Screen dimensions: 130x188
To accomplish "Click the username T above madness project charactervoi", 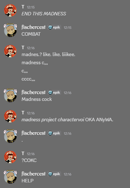I will coord(23,113).
